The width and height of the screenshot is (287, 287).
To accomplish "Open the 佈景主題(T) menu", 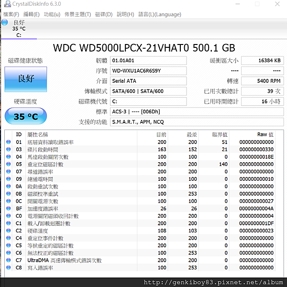I will click(x=77, y=14).
